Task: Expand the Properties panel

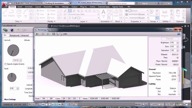Action: pyautogui.click(x=136, y=21)
